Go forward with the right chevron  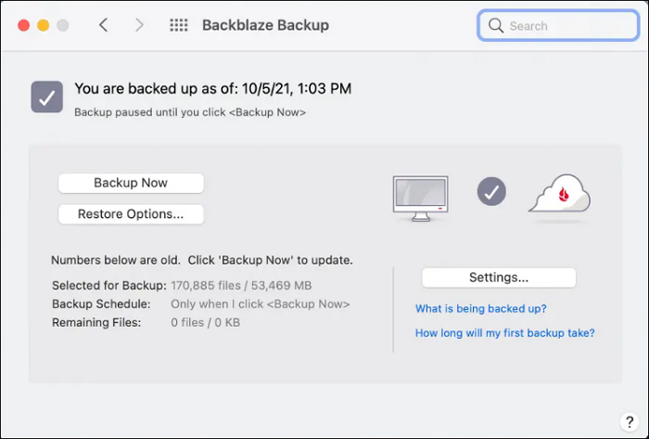pyautogui.click(x=139, y=25)
